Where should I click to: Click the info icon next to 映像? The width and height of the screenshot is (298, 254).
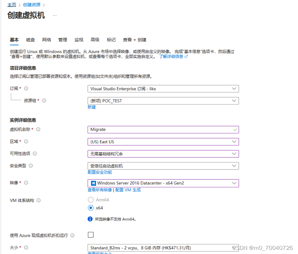click(26, 183)
